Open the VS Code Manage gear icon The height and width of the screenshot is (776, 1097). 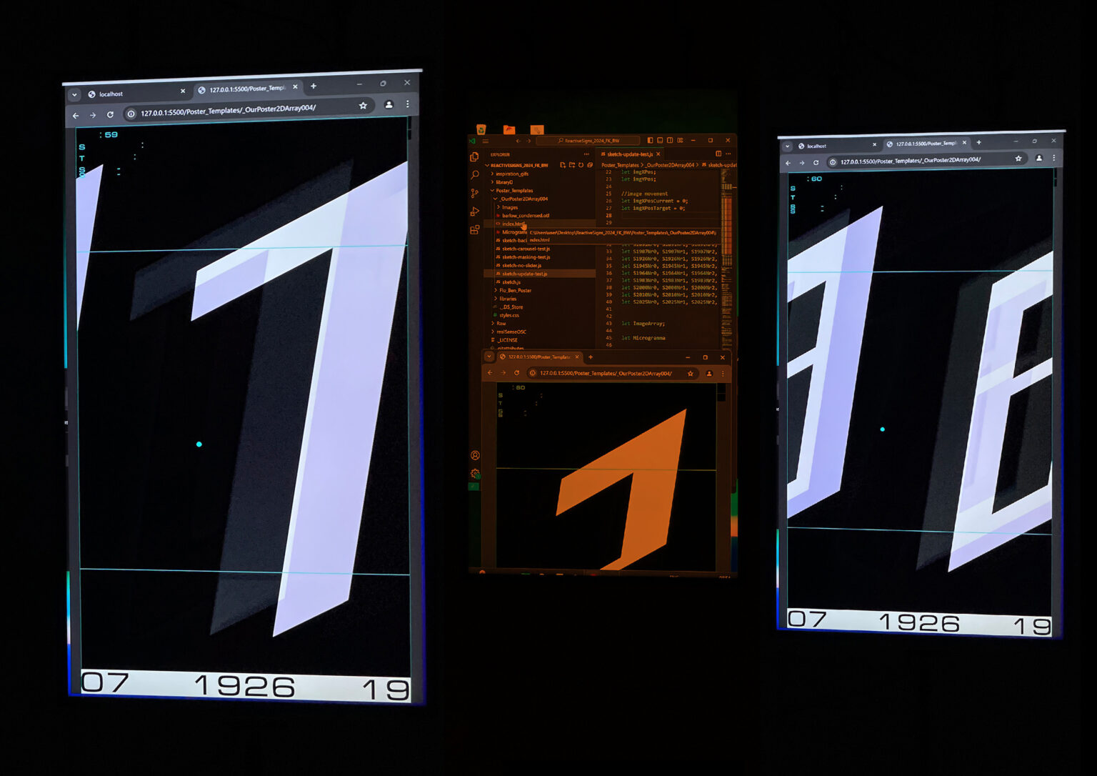coord(475,474)
